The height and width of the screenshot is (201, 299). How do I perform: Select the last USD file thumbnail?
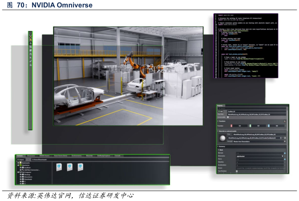(x=80, y=167)
